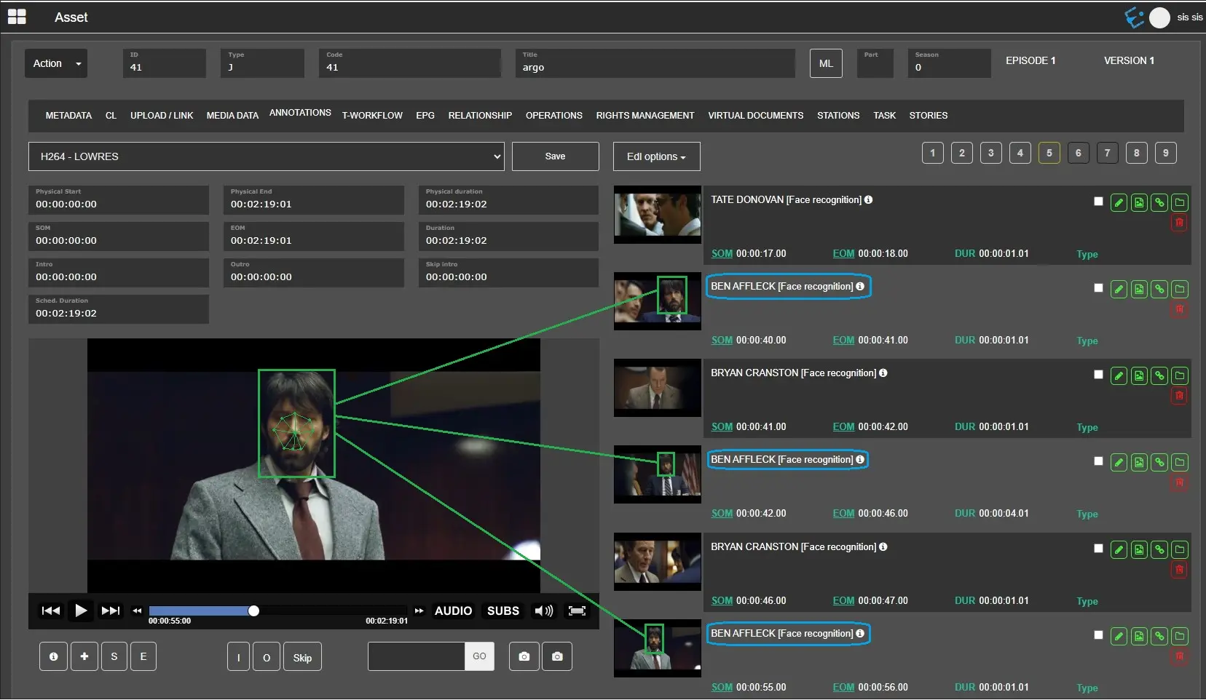This screenshot has height=700, width=1206.
Task: Toggle fullscreen in the video player
Action: (x=577, y=611)
